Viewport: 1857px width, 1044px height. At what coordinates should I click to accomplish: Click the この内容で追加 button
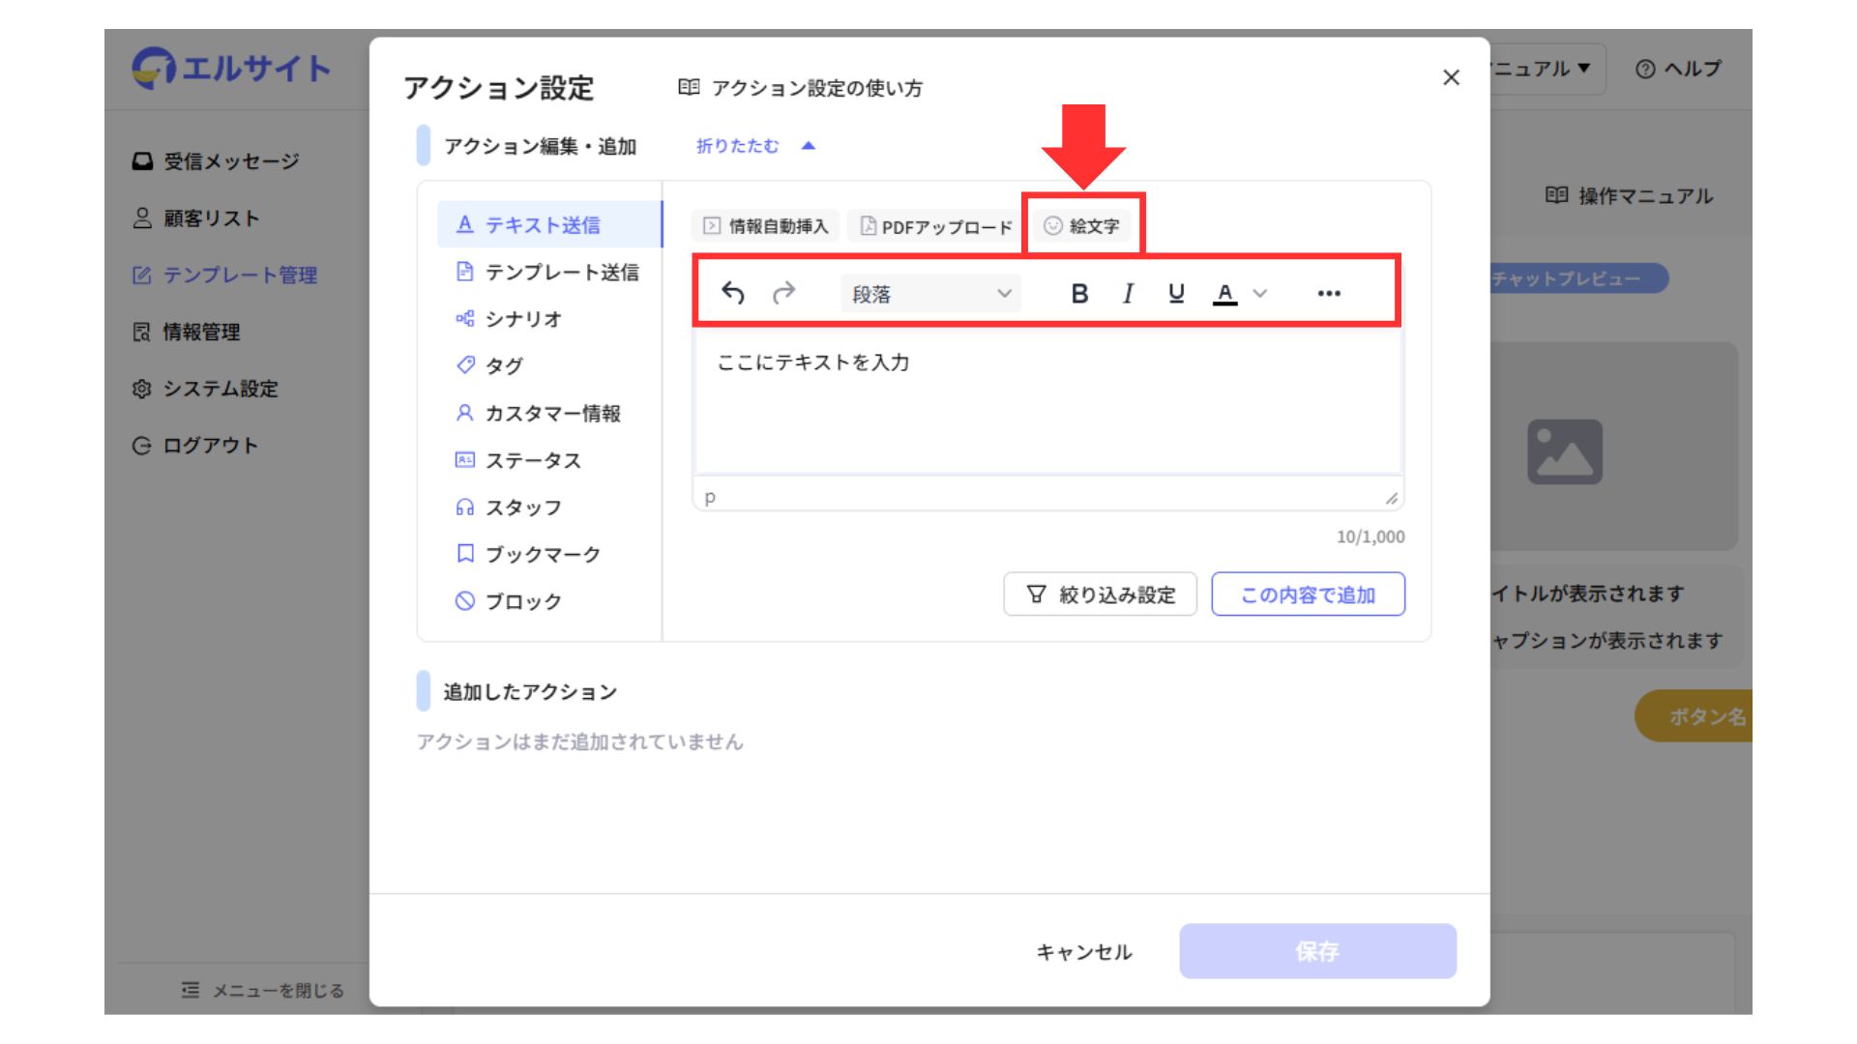pyautogui.click(x=1308, y=594)
